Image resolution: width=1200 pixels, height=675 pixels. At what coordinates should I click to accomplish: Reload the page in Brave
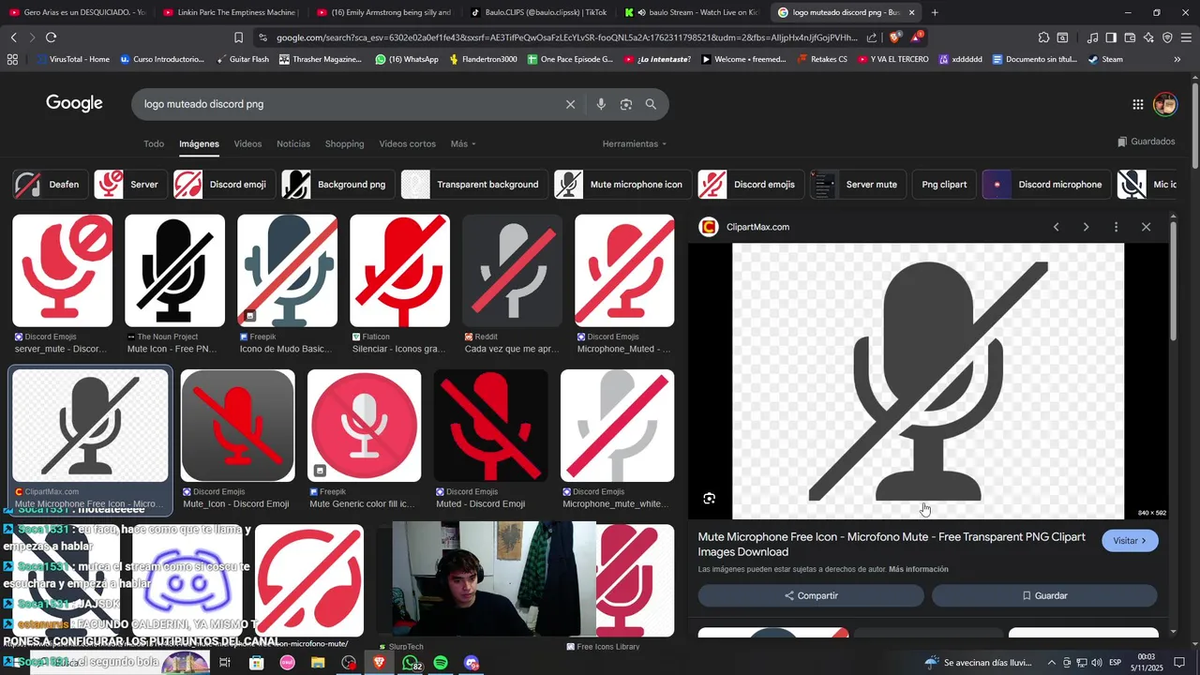51,37
